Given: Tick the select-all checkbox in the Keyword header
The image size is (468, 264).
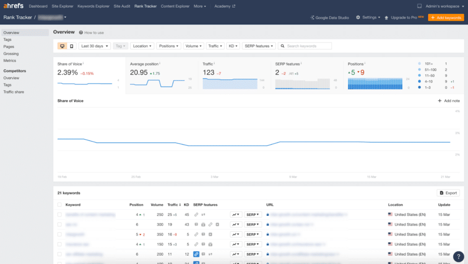Looking at the screenshot, I should pyautogui.click(x=59, y=204).
